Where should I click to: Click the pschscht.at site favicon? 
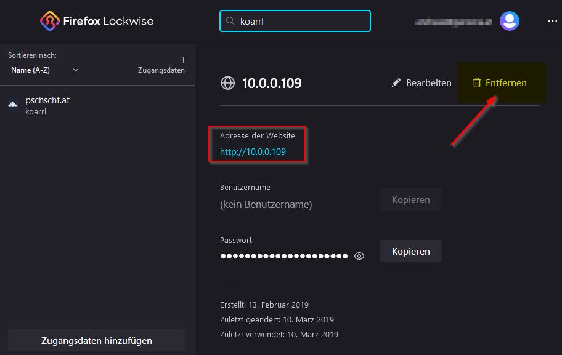tap(14, 105)
